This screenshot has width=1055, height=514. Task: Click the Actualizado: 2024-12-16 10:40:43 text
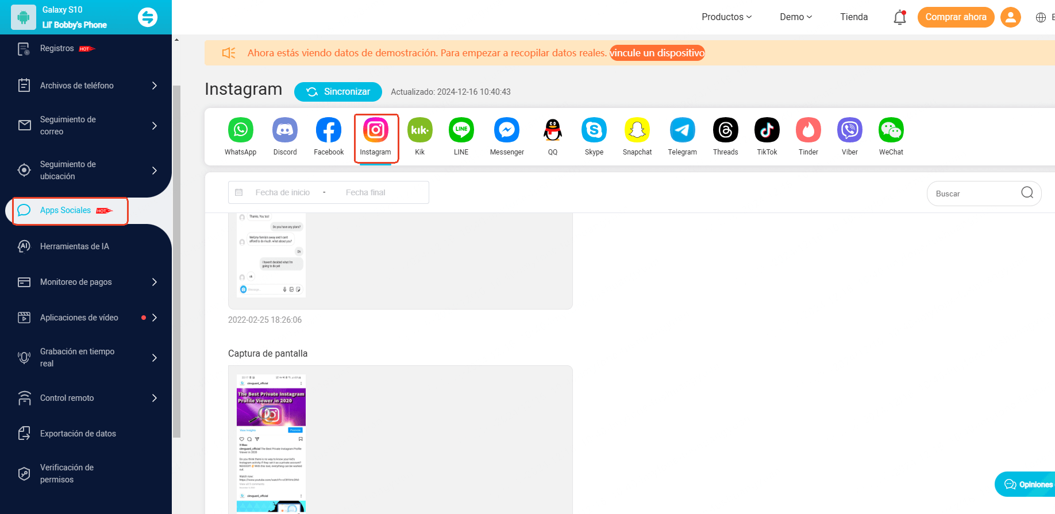click(x=451, y=92)
